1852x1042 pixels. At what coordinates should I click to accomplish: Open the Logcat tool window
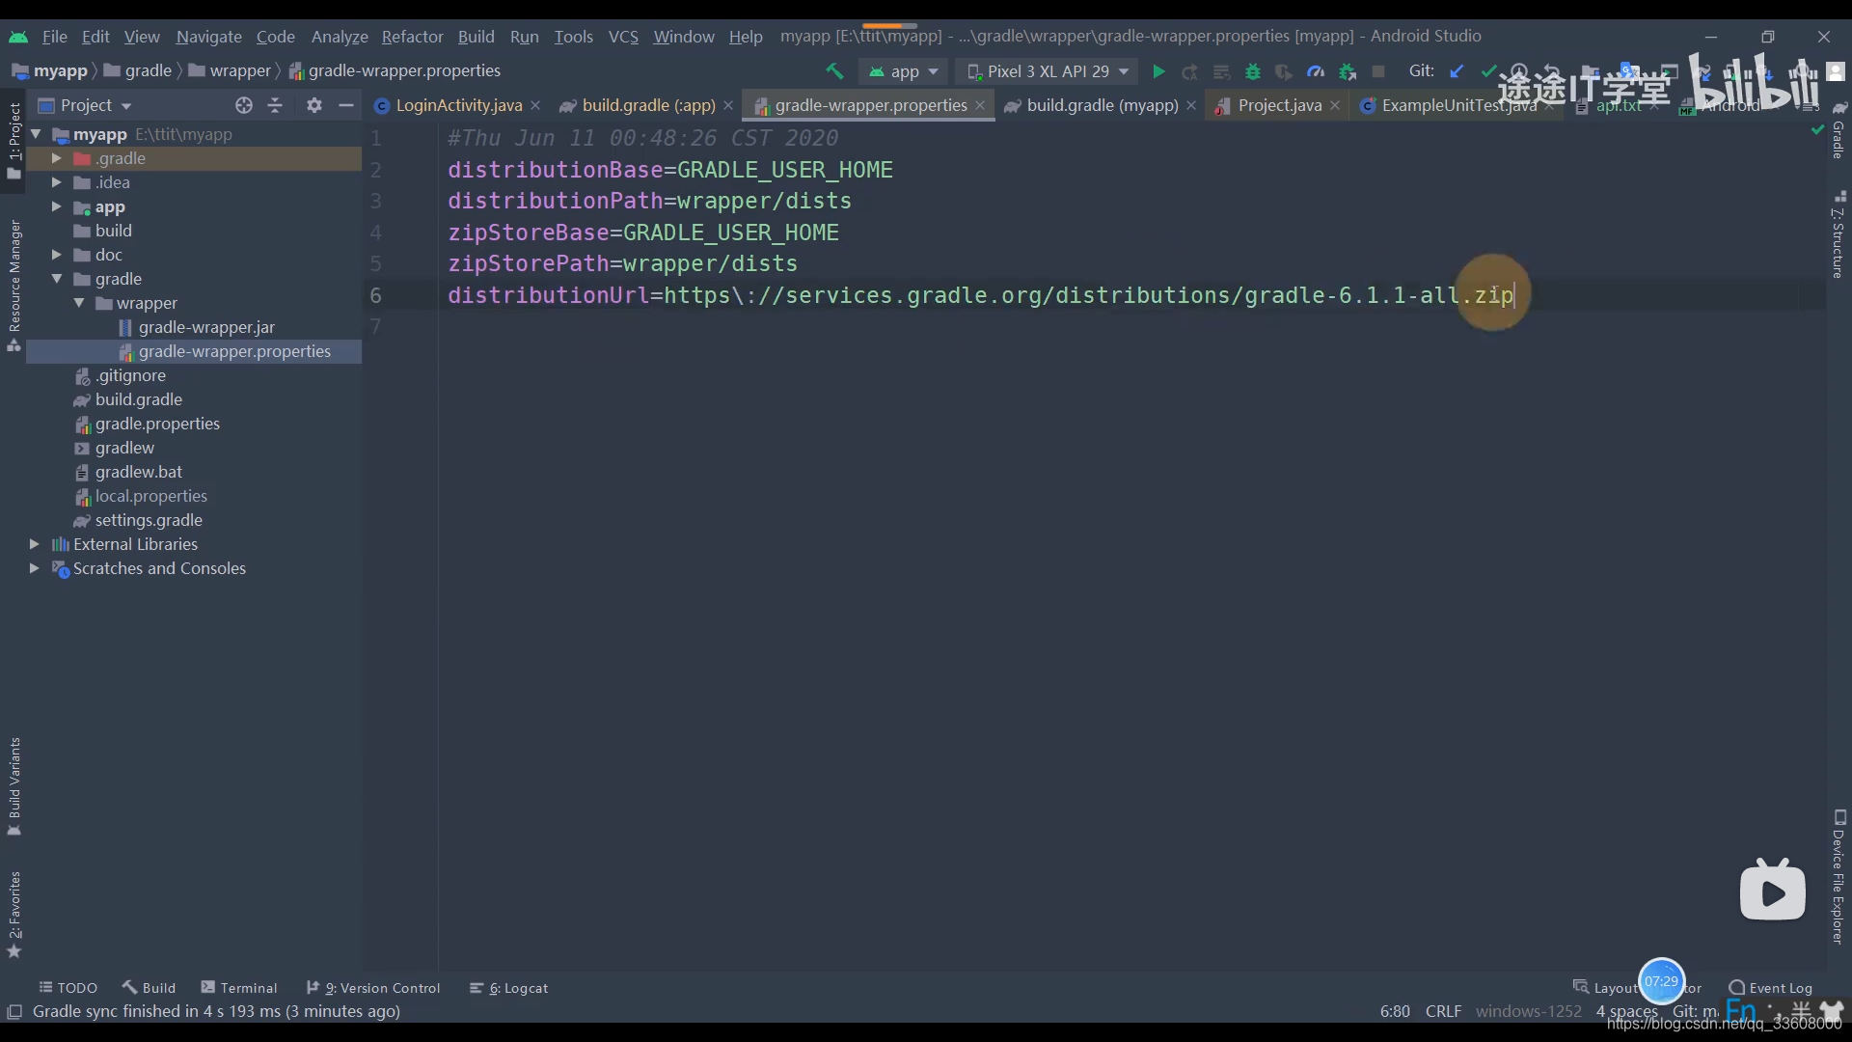pyautogui.click(x=508, y=988)
